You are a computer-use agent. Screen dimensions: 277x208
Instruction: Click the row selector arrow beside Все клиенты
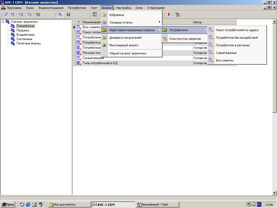(x=74, y=27)
